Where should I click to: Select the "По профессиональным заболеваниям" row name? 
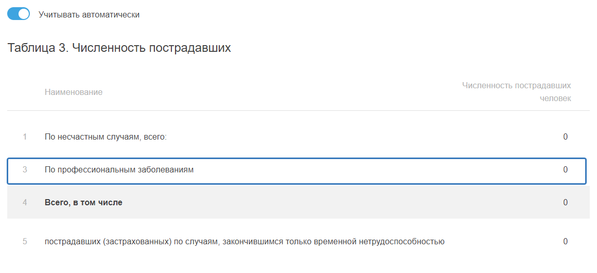pos(119,169)
